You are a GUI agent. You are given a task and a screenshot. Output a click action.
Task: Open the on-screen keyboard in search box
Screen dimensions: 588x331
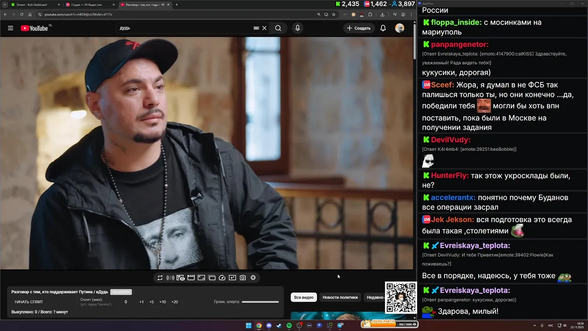pyautogui.click(x=256, y=28)
